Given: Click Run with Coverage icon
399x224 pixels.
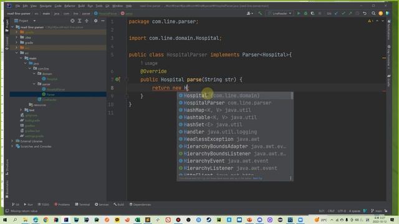Looking at the screenshot, I should (312, 13).
